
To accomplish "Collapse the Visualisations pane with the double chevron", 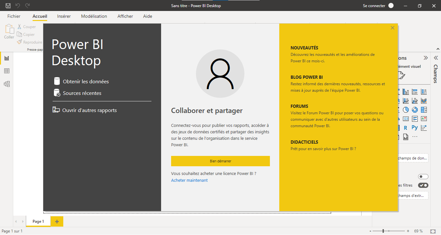I will 426,58.
